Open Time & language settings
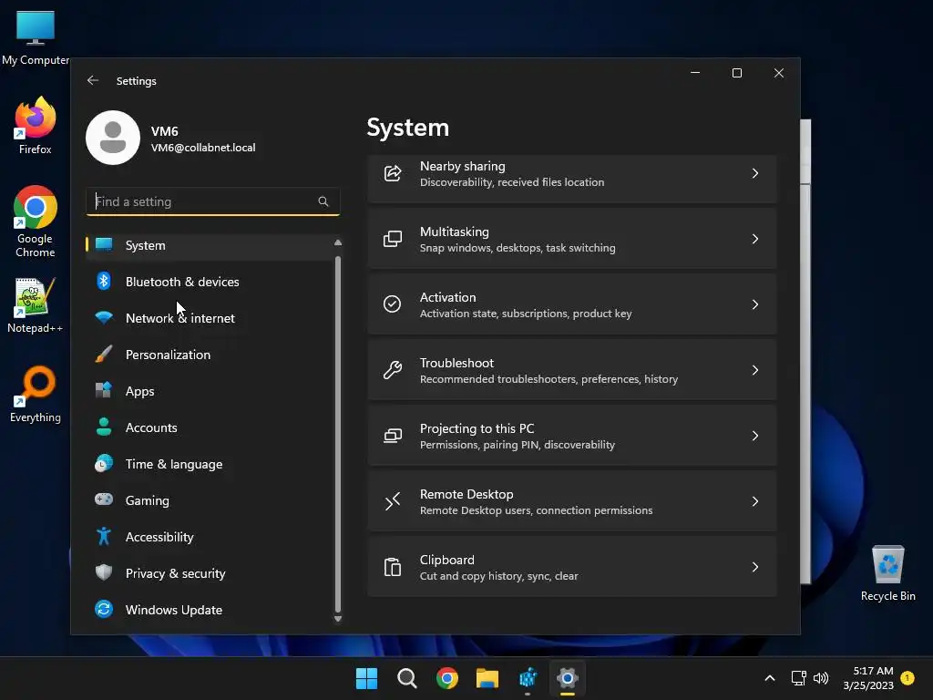The width and height of the screenshot is (933, 700). pos(210,464)
